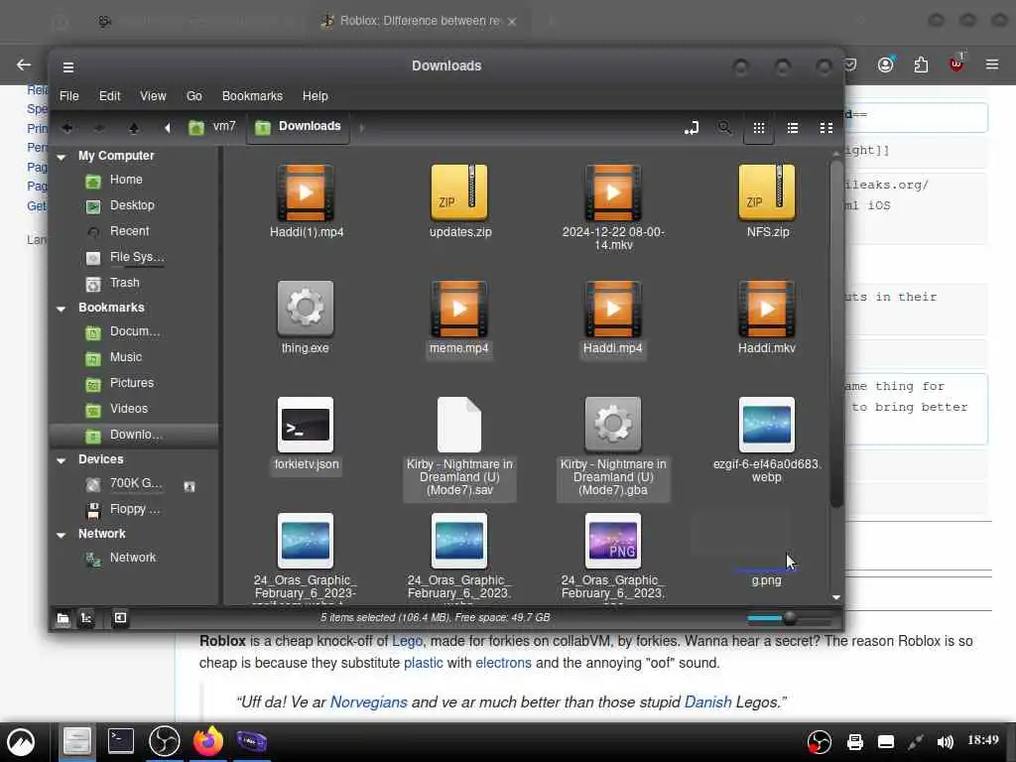Toggle location entry path button

(692, 128)
